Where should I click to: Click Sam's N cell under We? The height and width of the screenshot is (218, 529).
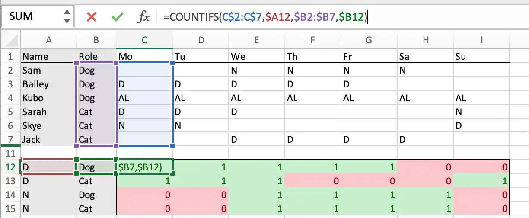tap(257, 70)
